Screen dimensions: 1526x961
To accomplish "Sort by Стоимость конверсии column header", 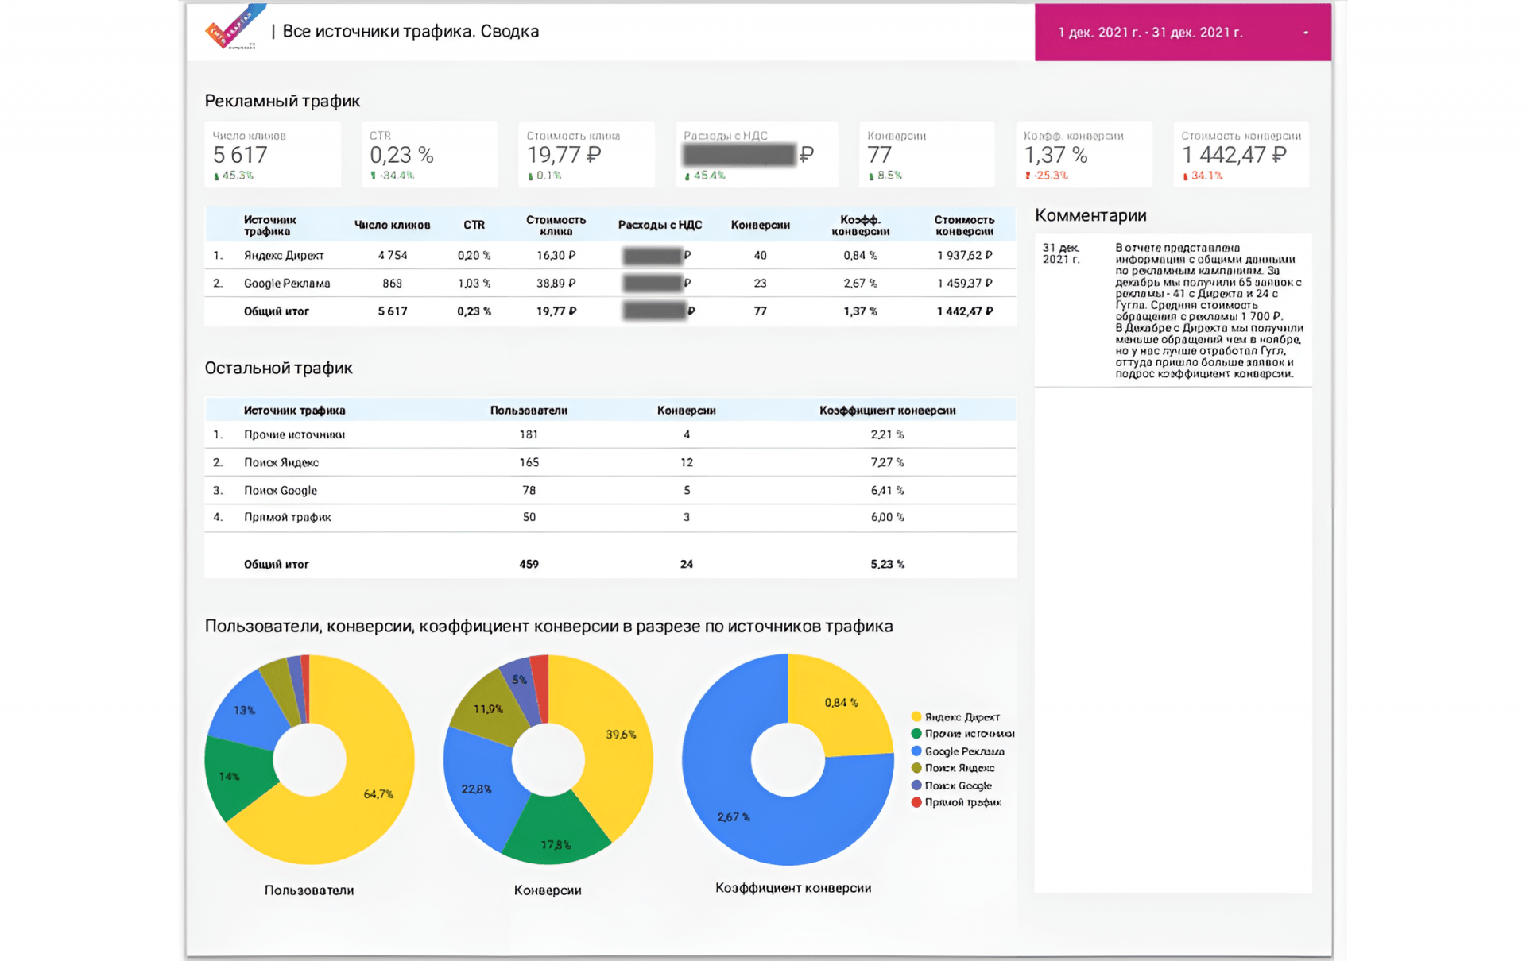I will [964, 226].
